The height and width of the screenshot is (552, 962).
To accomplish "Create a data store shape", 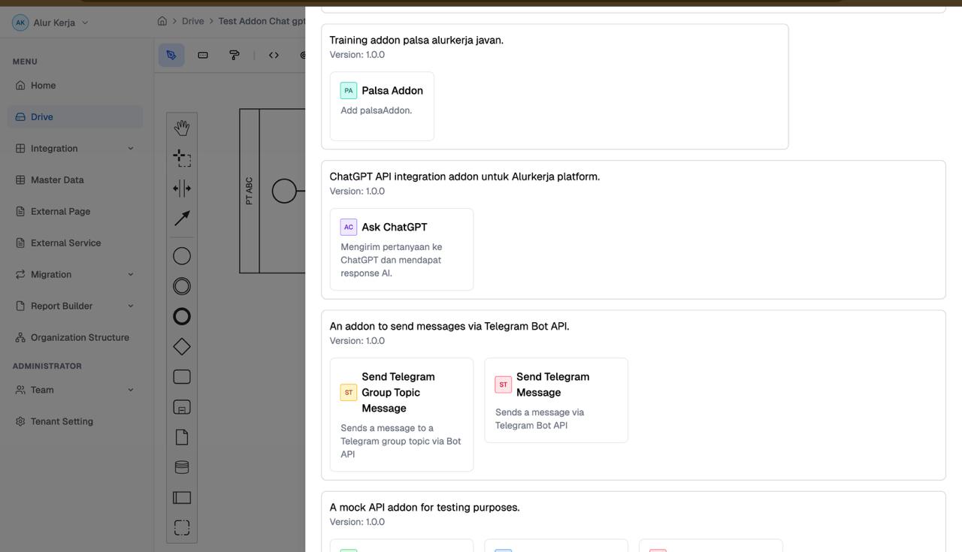I will (181, 466).
